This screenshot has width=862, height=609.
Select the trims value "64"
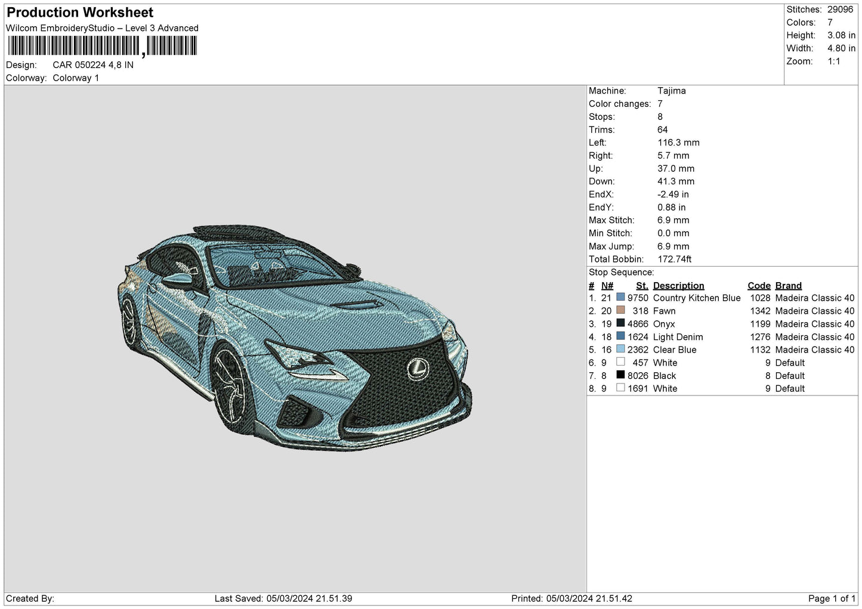tap(663, 130)
